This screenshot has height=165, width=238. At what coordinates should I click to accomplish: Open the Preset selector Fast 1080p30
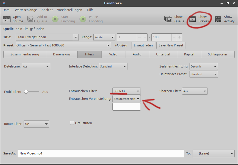[63, 45]
